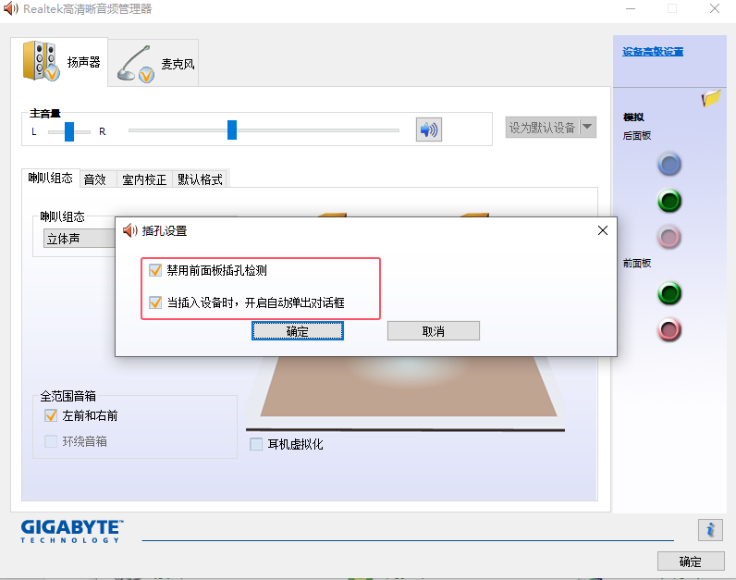
Task: Toggle 当插入设备时开启自动弹出对话框 checkbox
Action: tap(155, 302)
